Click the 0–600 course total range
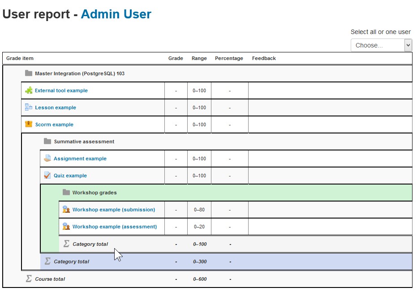417x296 pixels. [x=200, y=279]
